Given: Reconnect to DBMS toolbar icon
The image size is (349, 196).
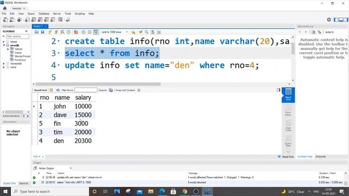Looking at the screenshot, I should (68, 20).
